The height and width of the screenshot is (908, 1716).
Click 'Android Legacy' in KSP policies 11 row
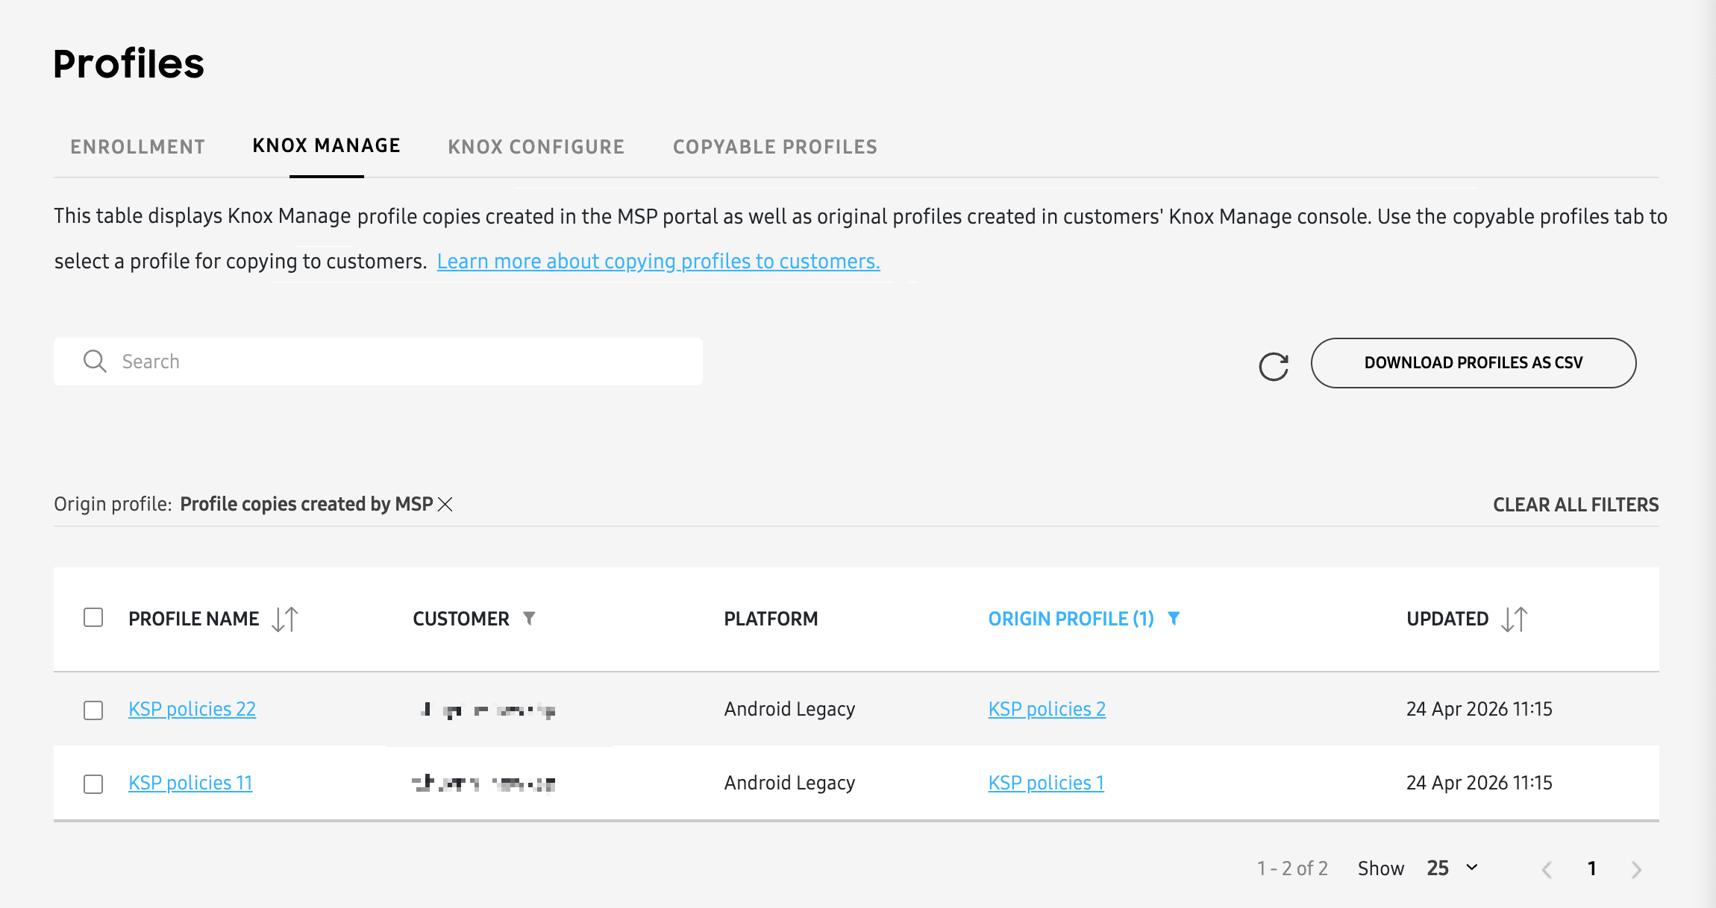pyautogui.click(x=789, y=783)
